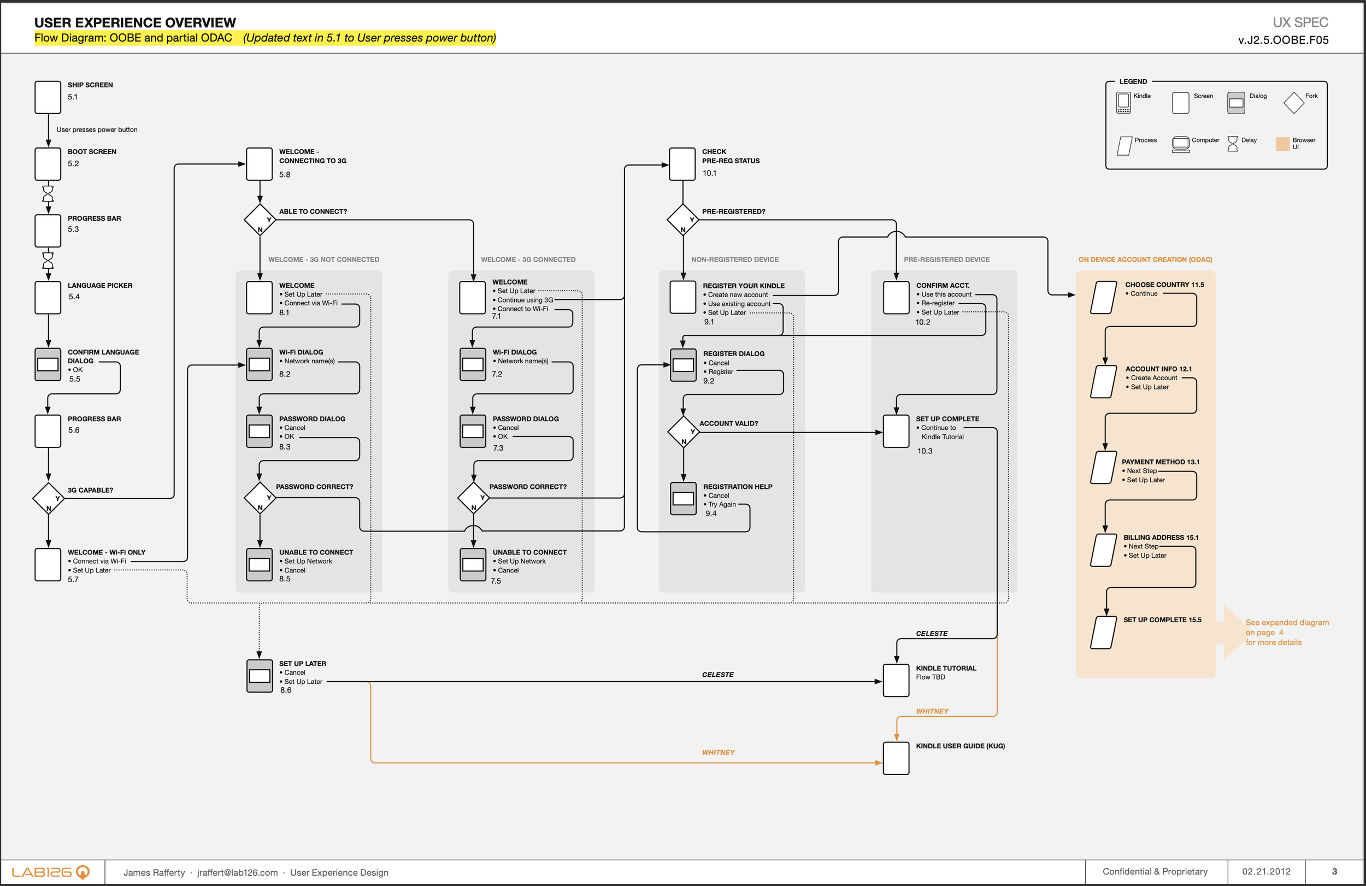Select the 'WELCOME - 3G CONNECTED' heading
Screen dimensions: 1366x886
[x=528, y=259]
